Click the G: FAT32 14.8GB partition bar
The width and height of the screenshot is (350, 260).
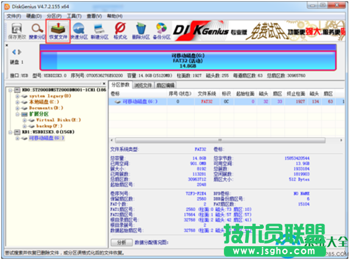(188, 61)
